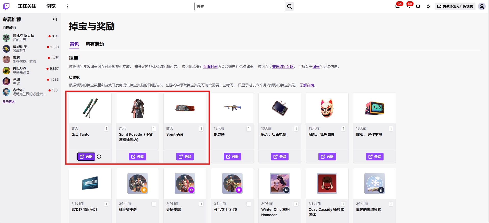Screen dimensions: 489x223
Task: Click the Spirit 头带 headband image
Action: tap(185, 108)
